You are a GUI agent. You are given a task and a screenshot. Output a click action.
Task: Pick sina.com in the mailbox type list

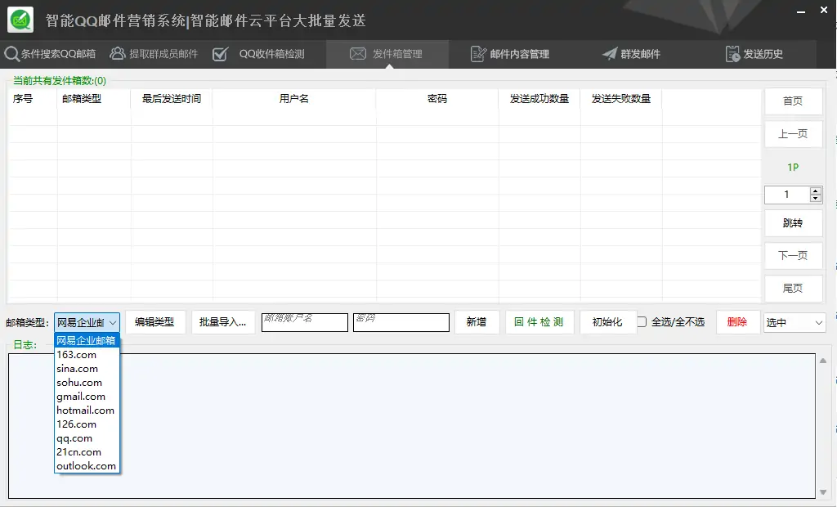click(87, 369)
